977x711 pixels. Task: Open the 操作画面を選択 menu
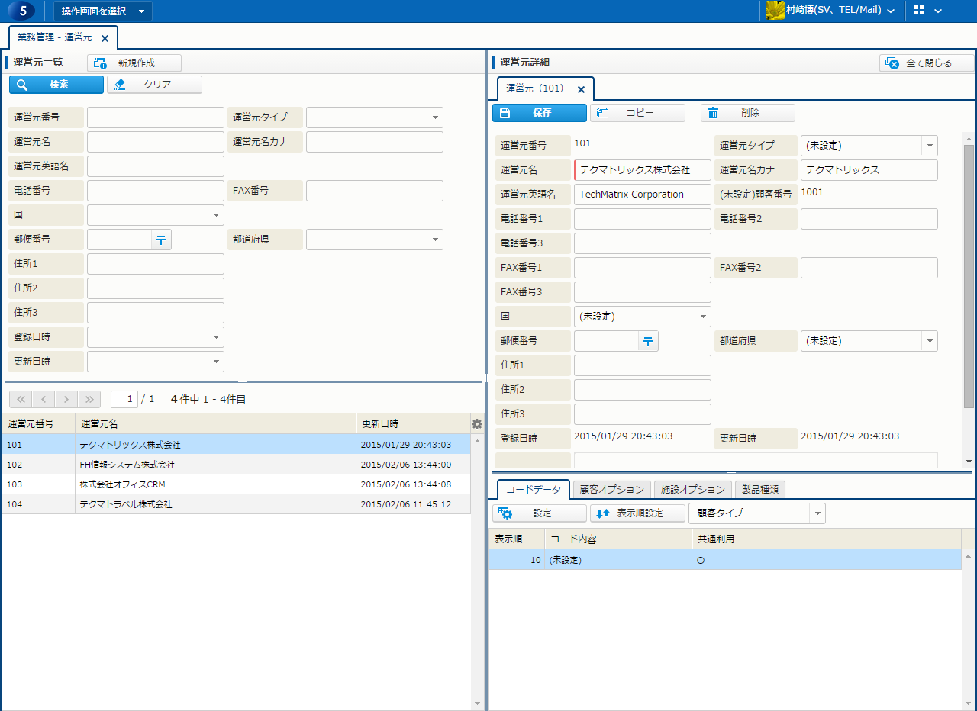[x=102, y=11]
